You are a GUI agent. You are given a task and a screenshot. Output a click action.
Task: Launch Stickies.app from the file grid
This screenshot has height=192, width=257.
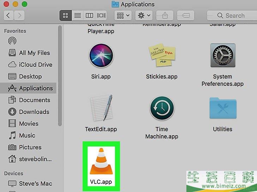(x=162, y=56)
